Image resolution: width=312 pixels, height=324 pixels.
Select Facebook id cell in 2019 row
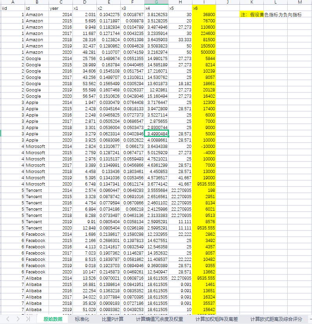pyautogui.click(x=37, y=266)
